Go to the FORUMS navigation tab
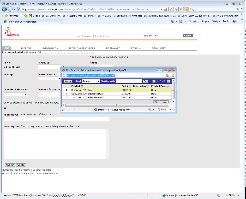This screenshot has height=199, width=246. 136,48
